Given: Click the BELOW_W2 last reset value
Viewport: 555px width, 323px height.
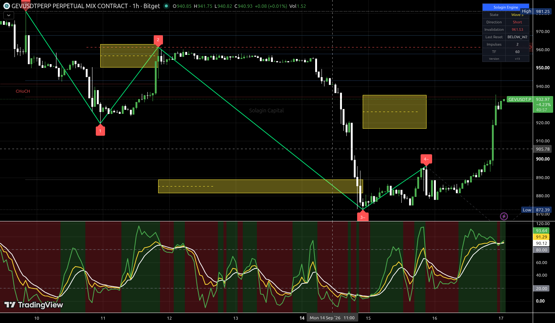Looking at the screenshot, I should 518,37.
